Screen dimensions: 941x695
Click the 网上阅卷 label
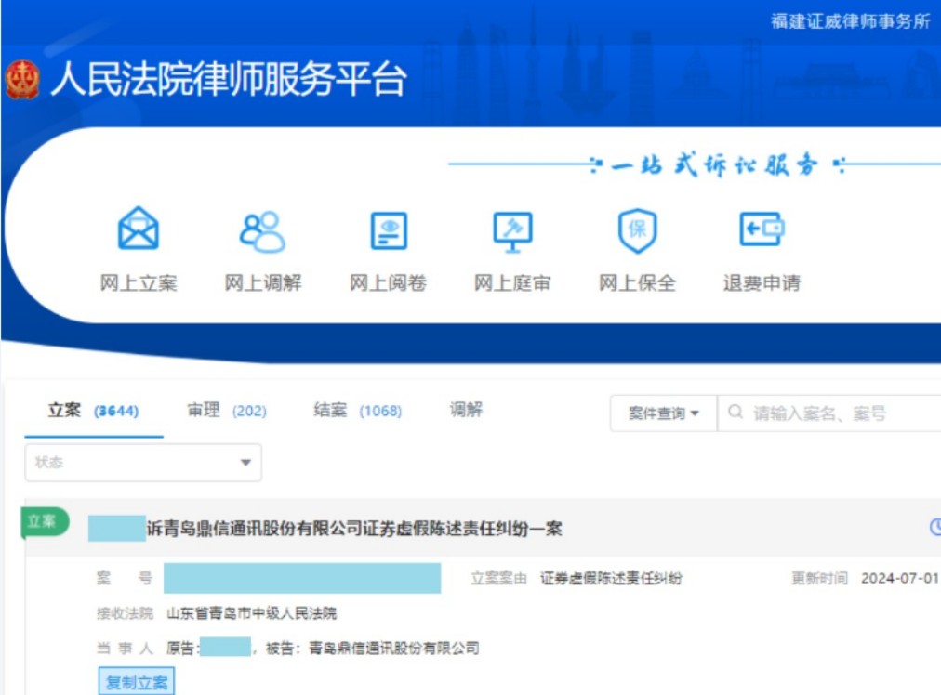[388, 282]
